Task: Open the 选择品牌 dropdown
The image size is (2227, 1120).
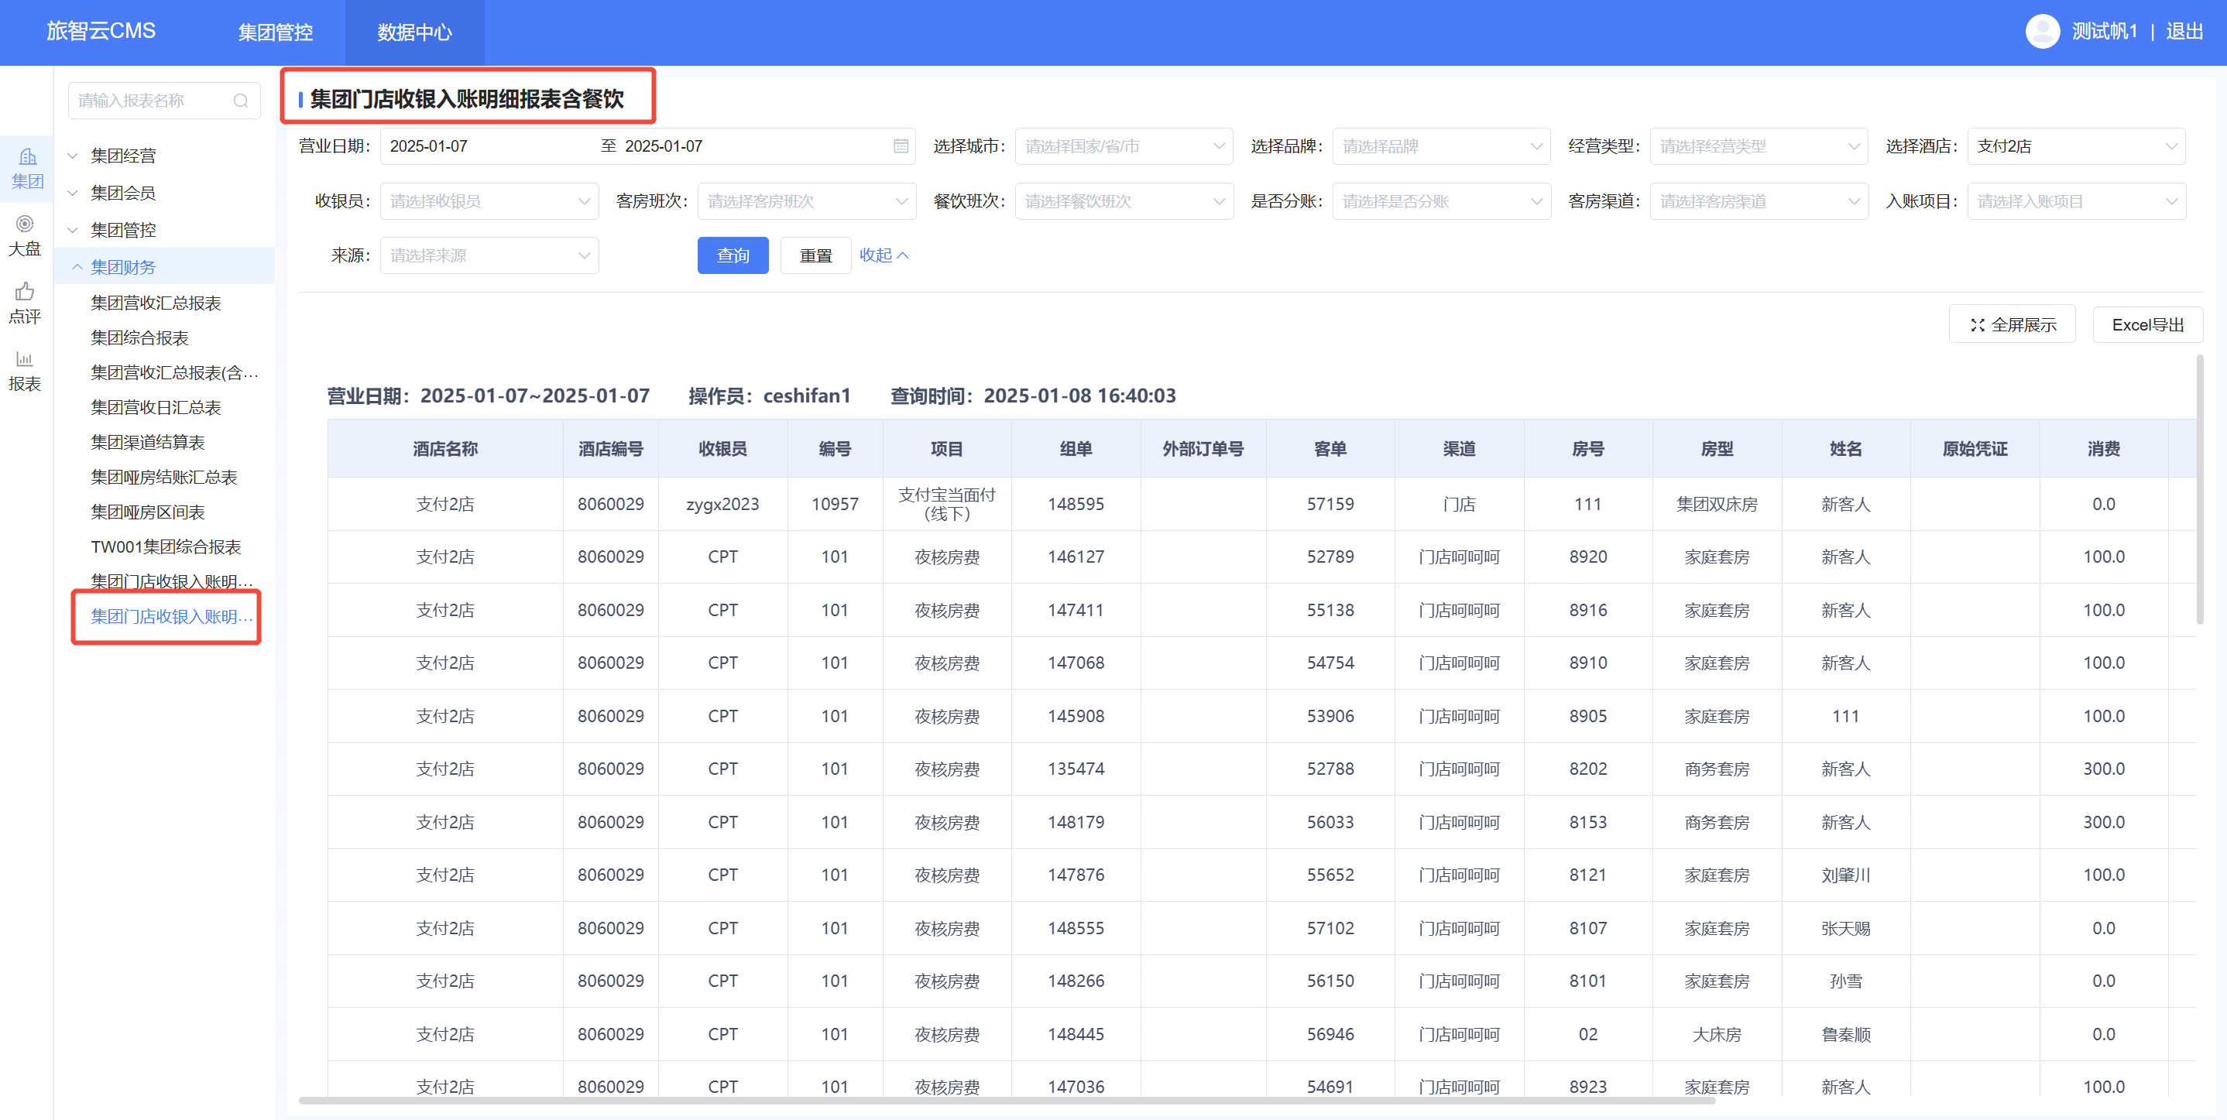Action: point(1441,146)
